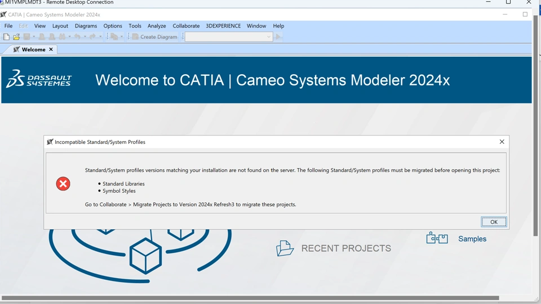This screenshot has width=541, height=304.
Task: Click the Cameo icon in dialog title bar
Action: (50, 142)
